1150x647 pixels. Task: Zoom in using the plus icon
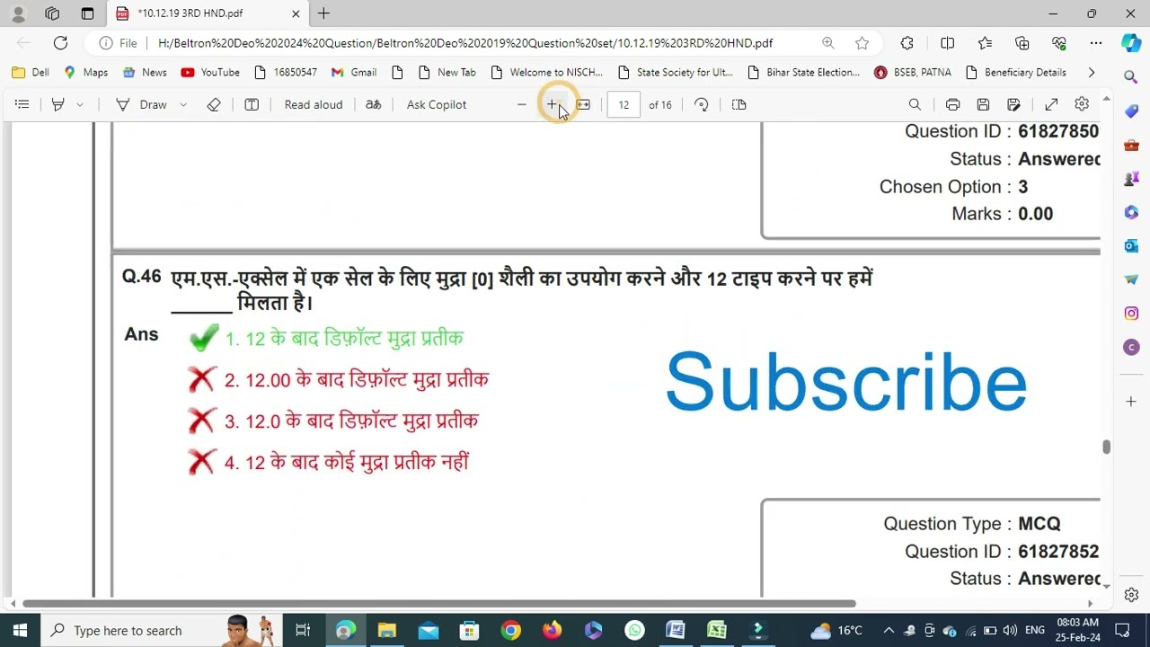coord(552,104)
